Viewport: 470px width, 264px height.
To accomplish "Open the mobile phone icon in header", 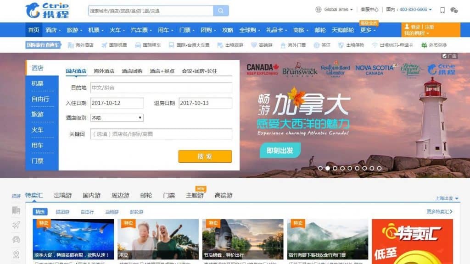I will (442, 10).
